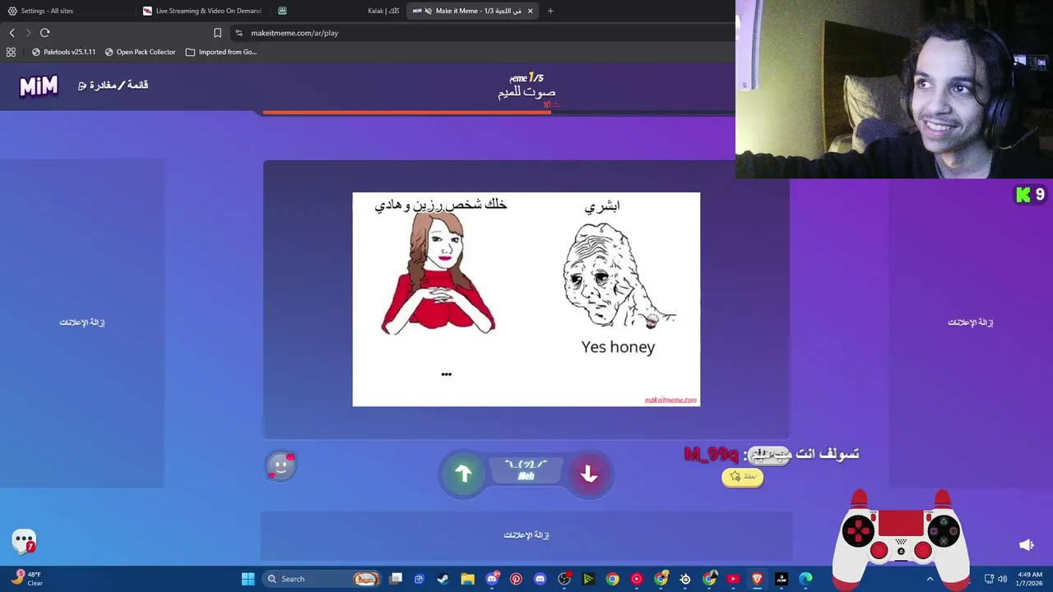1053x592 pixels.
Task: Open Steam from the taskbar
Action: [443, 579]
